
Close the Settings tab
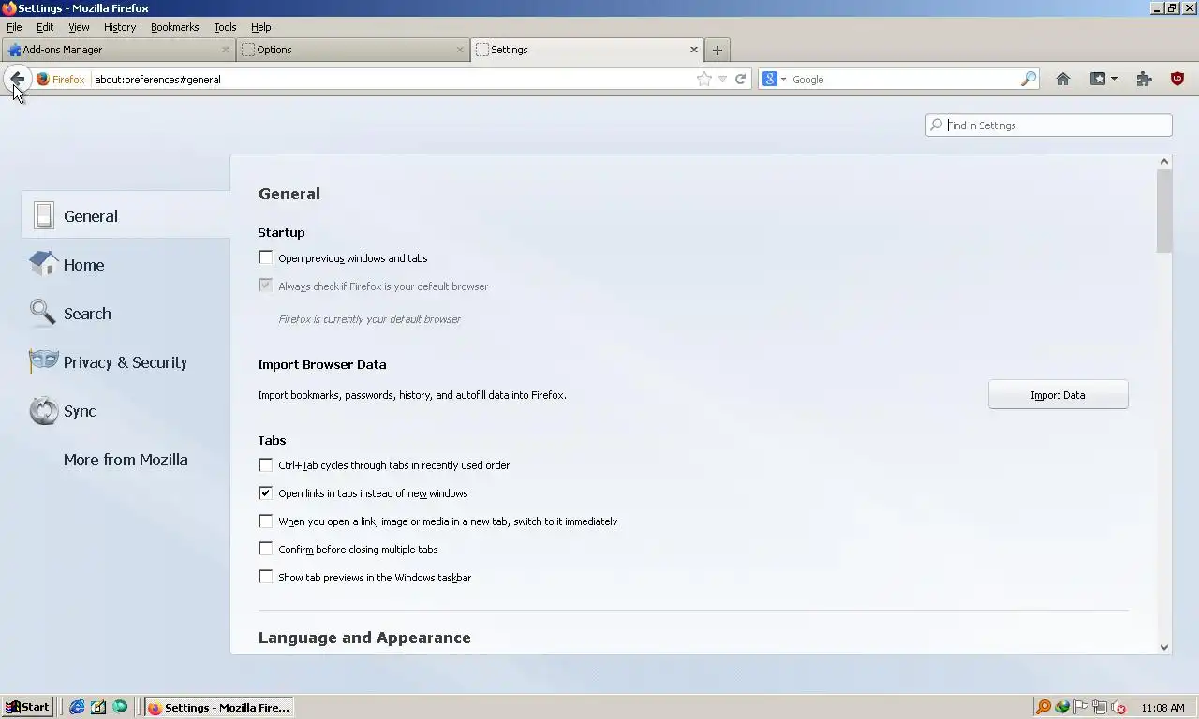(694, 50)
